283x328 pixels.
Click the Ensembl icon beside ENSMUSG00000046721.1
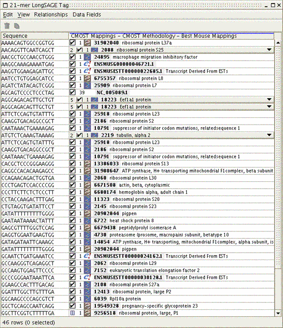coord(87,64)
